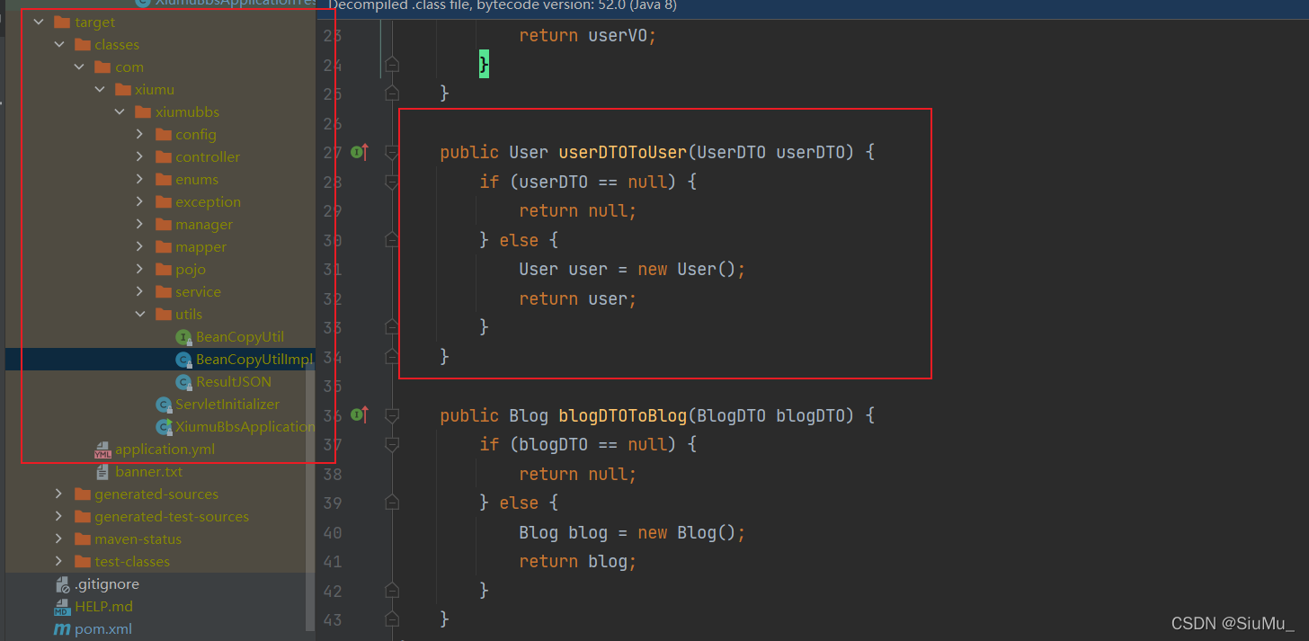Click the BeanCopyUtilImpl class file icon
The width and height of the screenshot is (1309, 641).
tap(184, 360)
